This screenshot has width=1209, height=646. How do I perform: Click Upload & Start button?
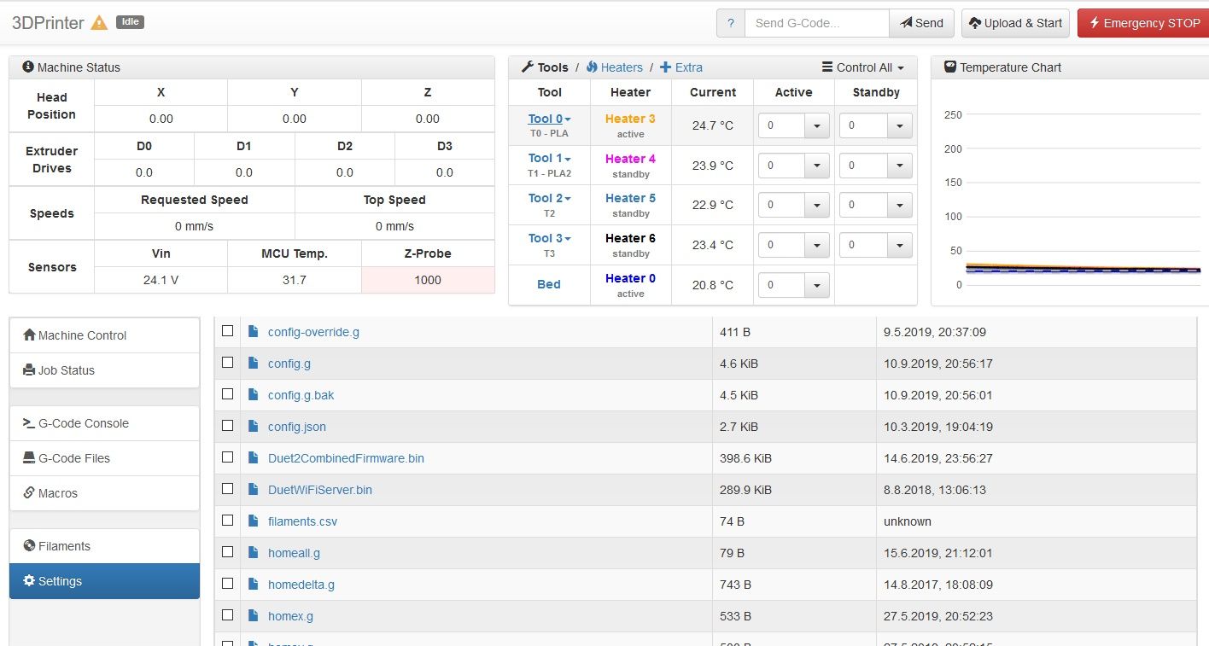pyautogui.click(x=1015, y=23)
